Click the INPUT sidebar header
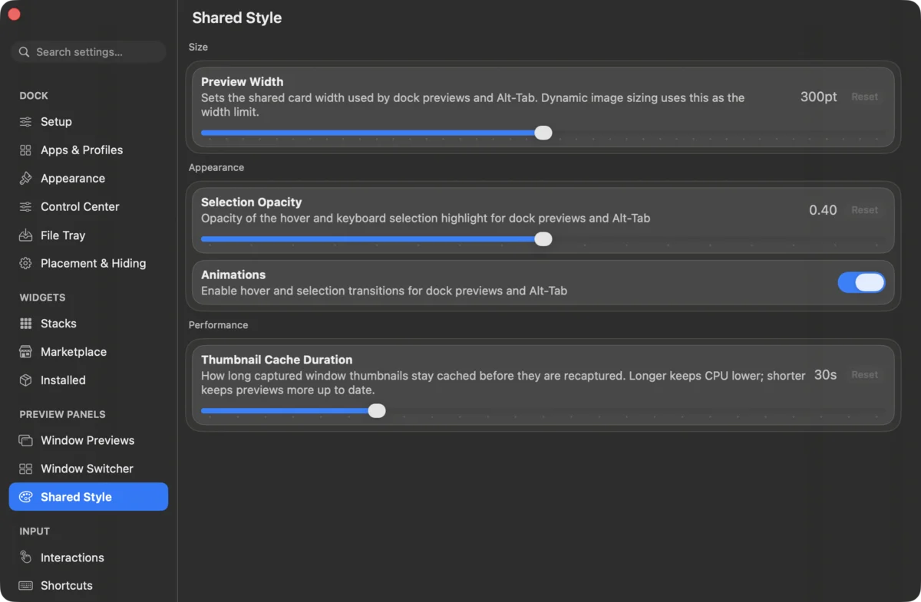Image resolution: width=921 pixels, height=602 pixels. pyautogui.click(x=35, y=531)
